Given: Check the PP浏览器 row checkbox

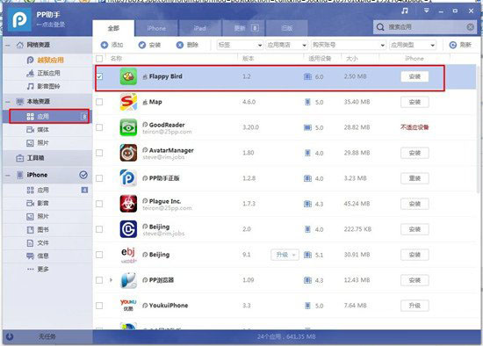Looking at the screenshot, I should pos(99,280).
